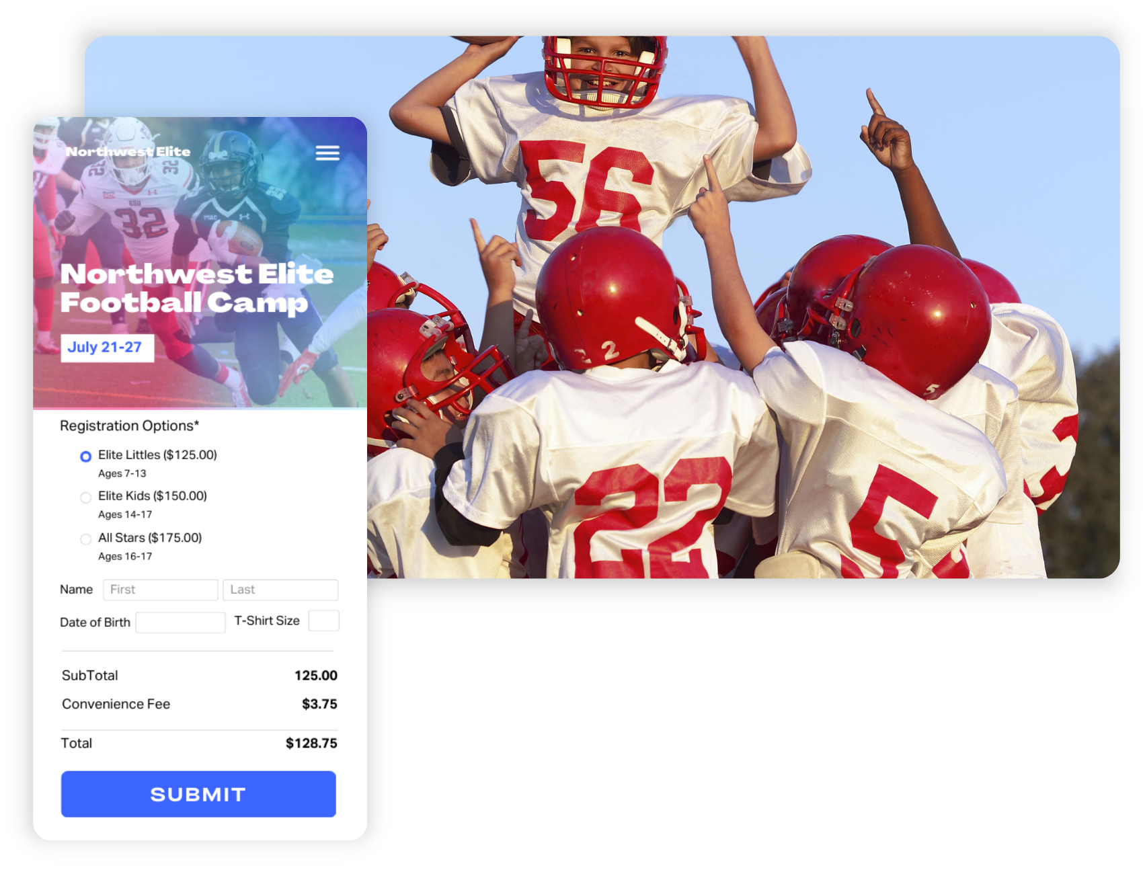1143x874 pixels.
Task: Open the Date of Birth field
Action: point(180,622)
